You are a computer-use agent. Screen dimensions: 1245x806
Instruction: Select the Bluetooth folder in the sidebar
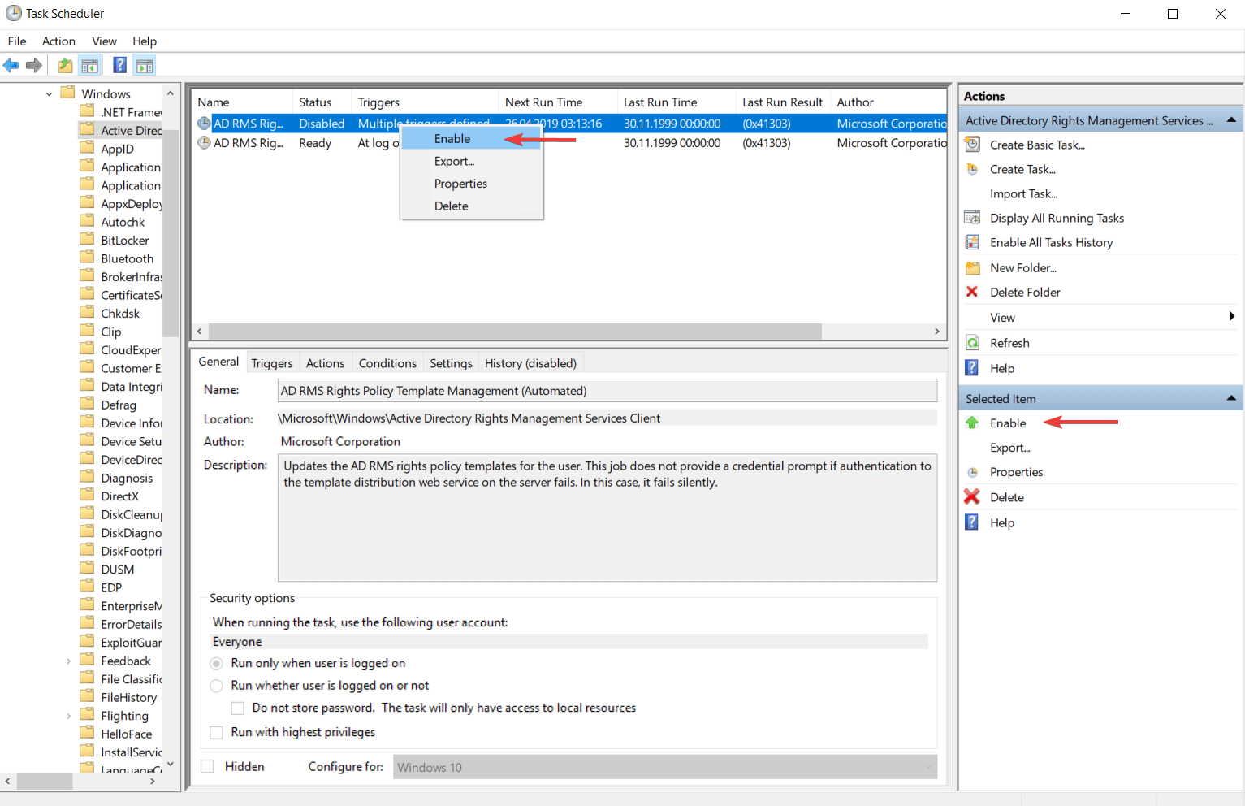coord(128,258)
